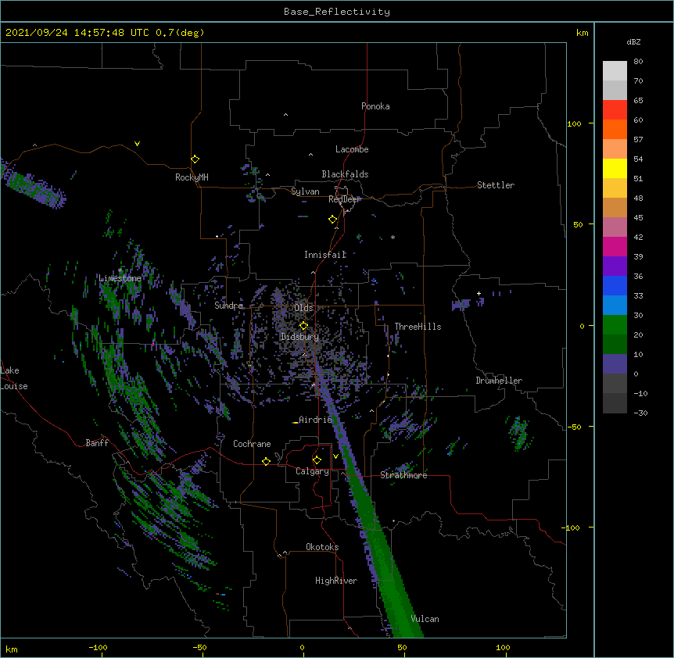Image resolution: width=674 pixels, height=658 pixels.
Task: Click the yellow diamond marker above RockyMH
Action: point(195,159)
